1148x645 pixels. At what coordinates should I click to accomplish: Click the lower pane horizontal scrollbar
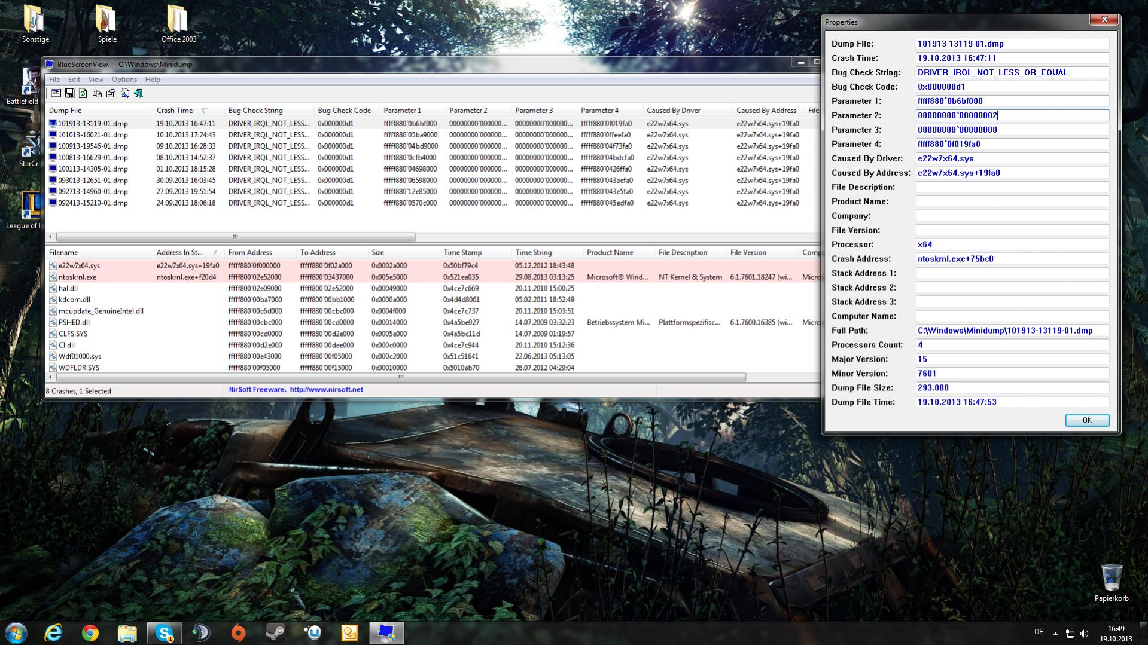tap(401, 377)
